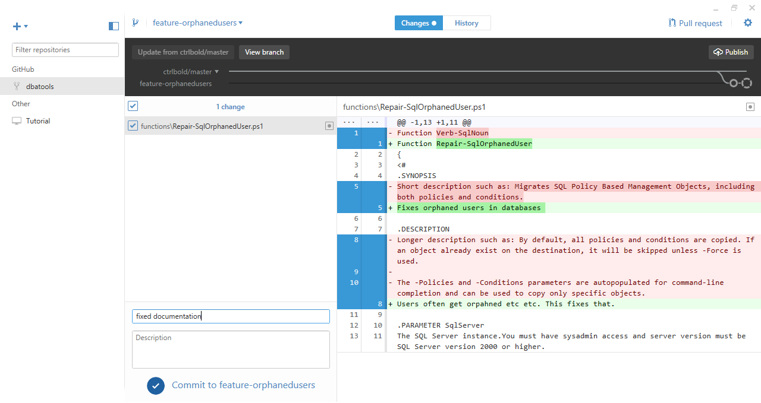Click the commit checkmark circle icon
The width and height of the screenshot is (761, 403).
pos(156,385)
